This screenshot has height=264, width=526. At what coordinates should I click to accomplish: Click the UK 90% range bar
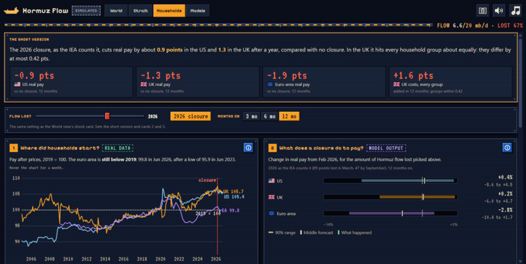click(x=417, y=197)
